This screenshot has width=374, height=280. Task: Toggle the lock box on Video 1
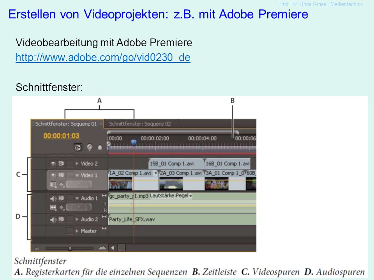point(70,175)
